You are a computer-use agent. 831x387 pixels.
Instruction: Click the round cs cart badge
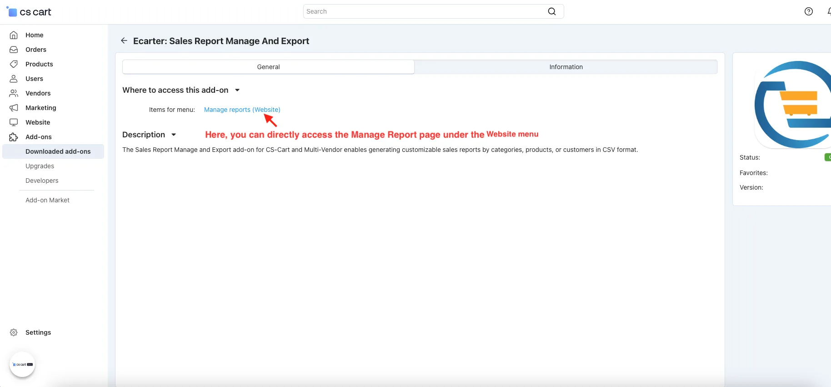[22, 365]
